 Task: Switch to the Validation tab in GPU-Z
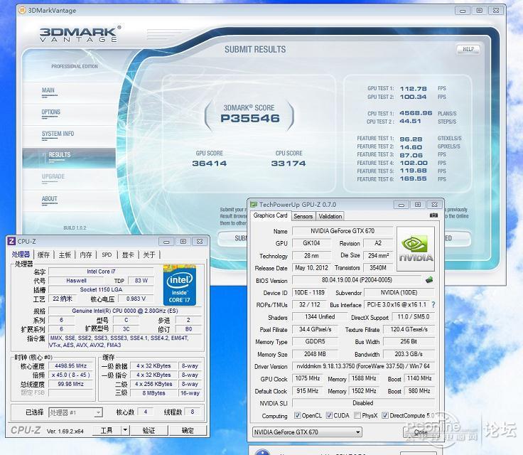330,216
